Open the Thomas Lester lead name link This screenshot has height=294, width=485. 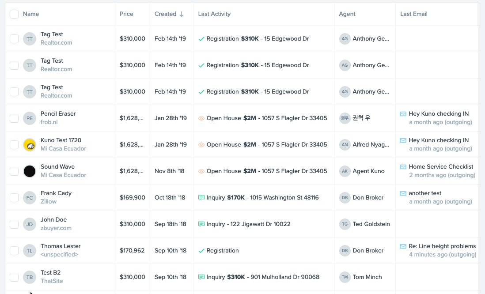tap(61, 246)
